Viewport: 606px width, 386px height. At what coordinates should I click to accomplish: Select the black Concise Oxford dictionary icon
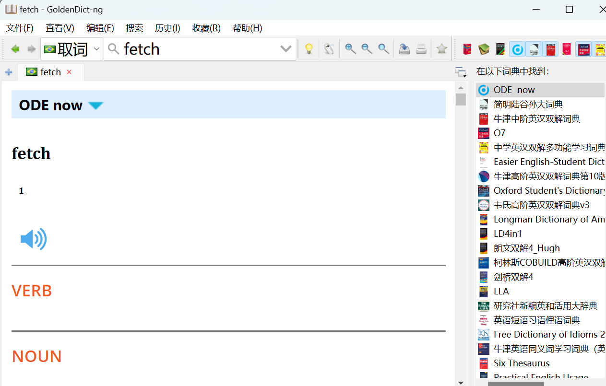pyautogui.click(x=500, y=49)
